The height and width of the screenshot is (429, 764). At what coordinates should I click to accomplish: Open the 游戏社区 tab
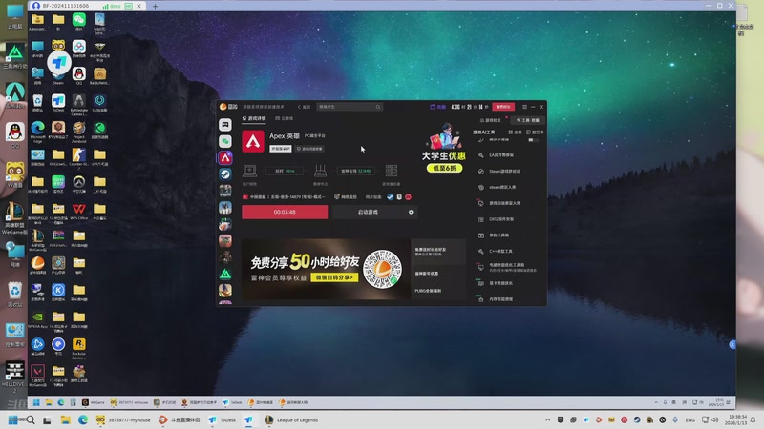click(x=491, y=120)
